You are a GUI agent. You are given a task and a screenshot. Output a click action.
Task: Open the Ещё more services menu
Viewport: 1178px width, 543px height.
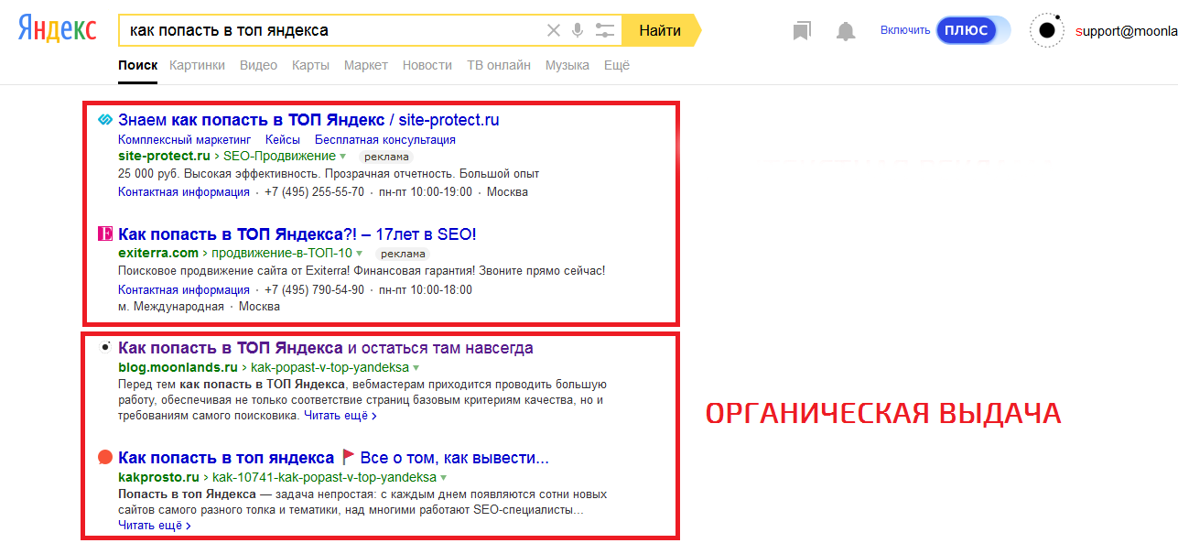coord(617,65)
